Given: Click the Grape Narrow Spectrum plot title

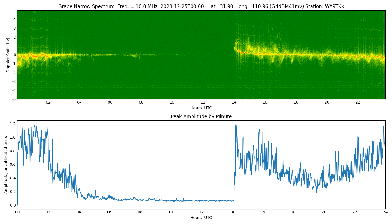Looking at the screenshot, I should (x=201, y=6).
